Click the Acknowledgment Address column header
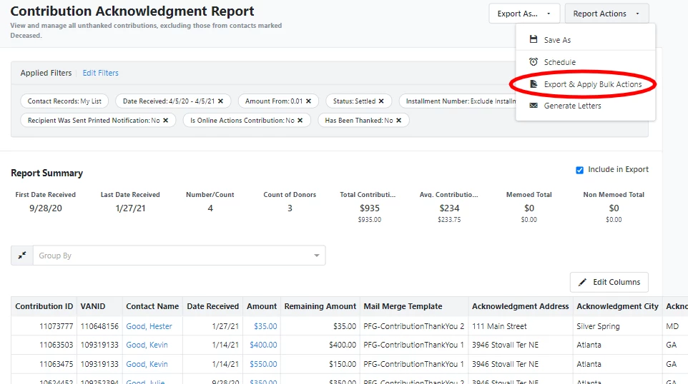This screenshot has height=384, width=688. pos(521,306)
